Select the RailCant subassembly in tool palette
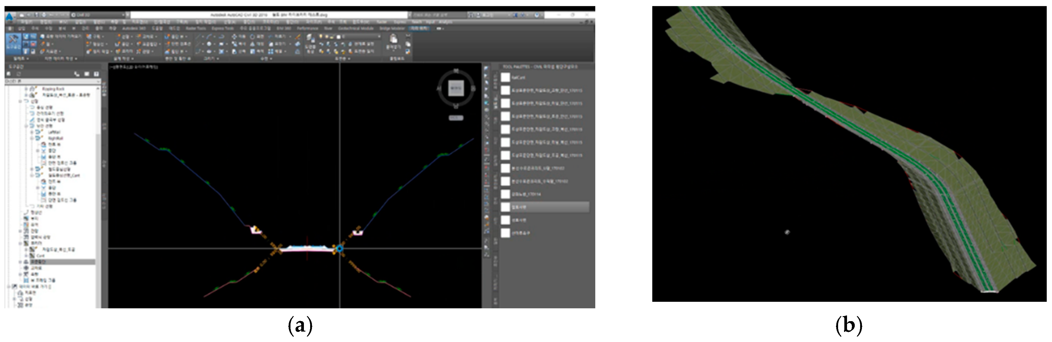 (518, 77)
